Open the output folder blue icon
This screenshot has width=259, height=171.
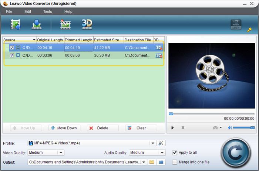coord(161,162)
